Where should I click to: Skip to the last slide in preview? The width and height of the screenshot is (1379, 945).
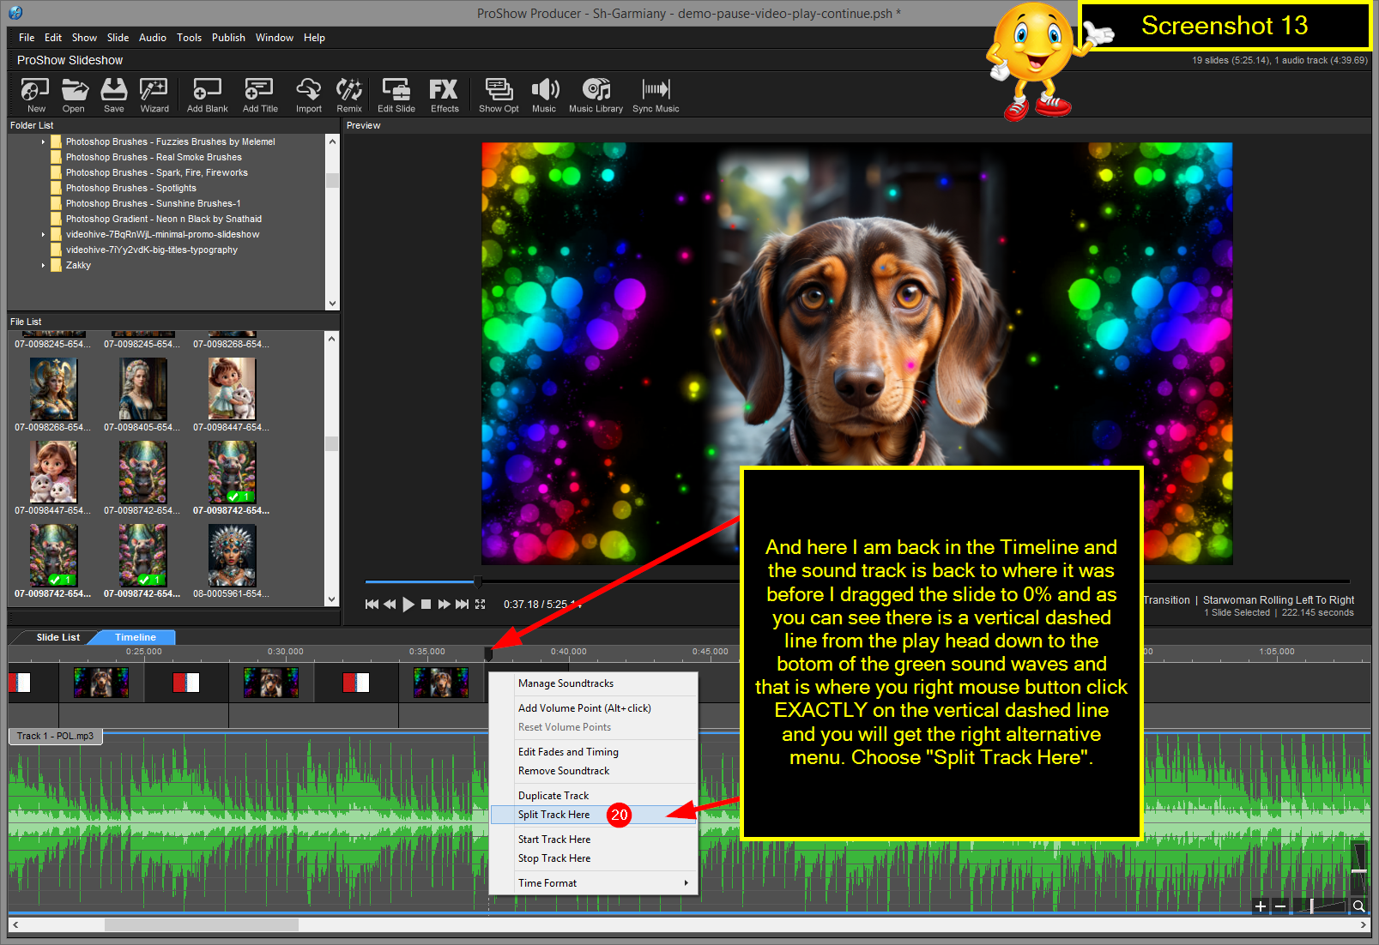pyautogui.click(x=462, y=605)
